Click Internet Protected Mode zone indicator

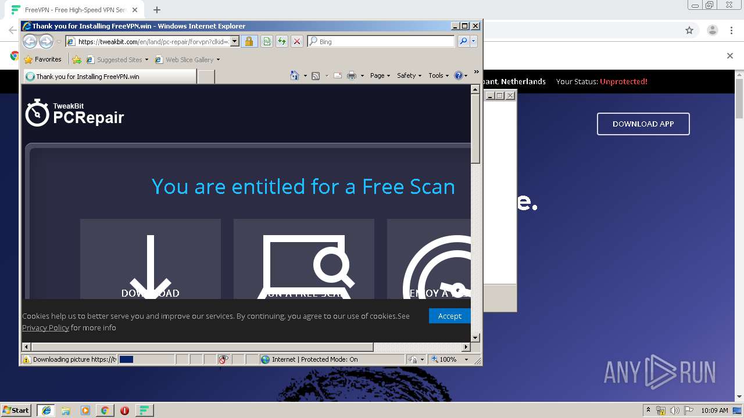[309, 359]
